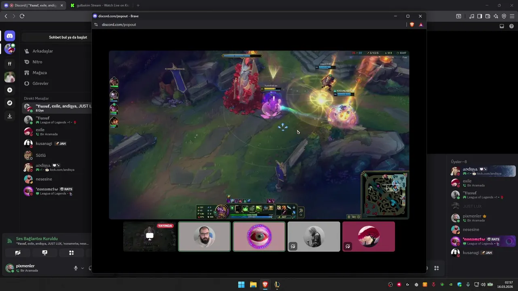518x291 pixels.
Task: Open Arkadaşlar (Friends) tab
Action: point(57,51)
